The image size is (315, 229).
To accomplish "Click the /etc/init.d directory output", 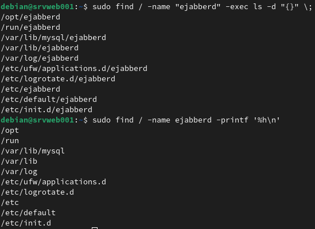I will coord(26,223).
